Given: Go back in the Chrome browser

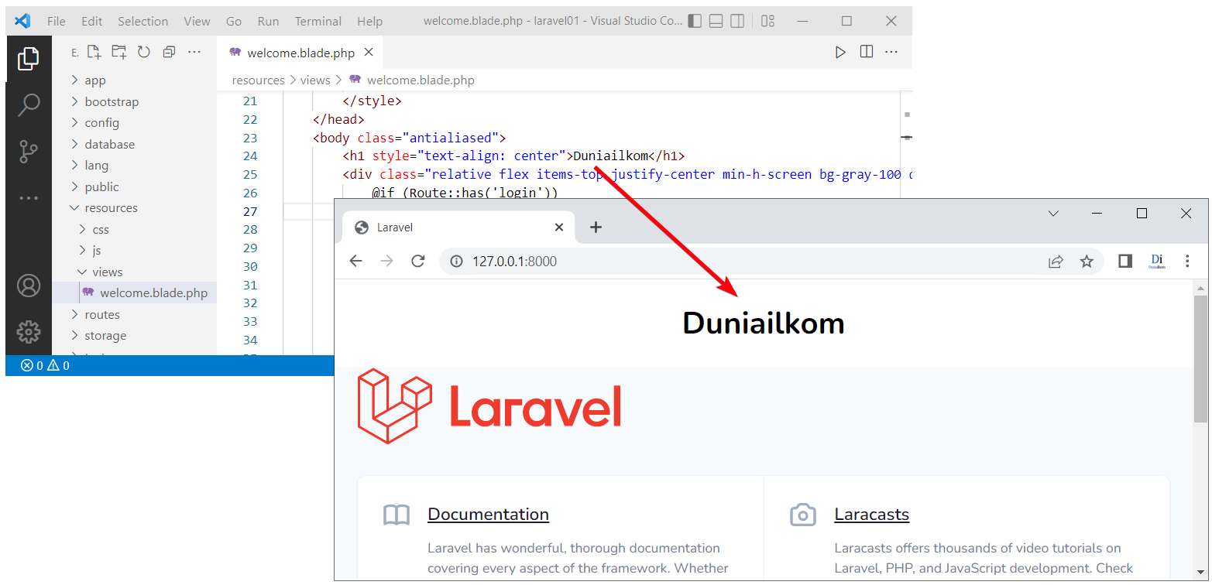Looking at the screenshot, I should (355, 261).
